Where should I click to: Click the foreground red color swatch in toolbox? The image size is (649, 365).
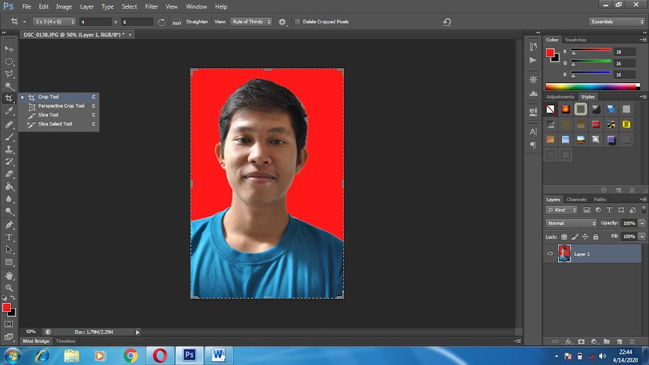pos(6,307)
